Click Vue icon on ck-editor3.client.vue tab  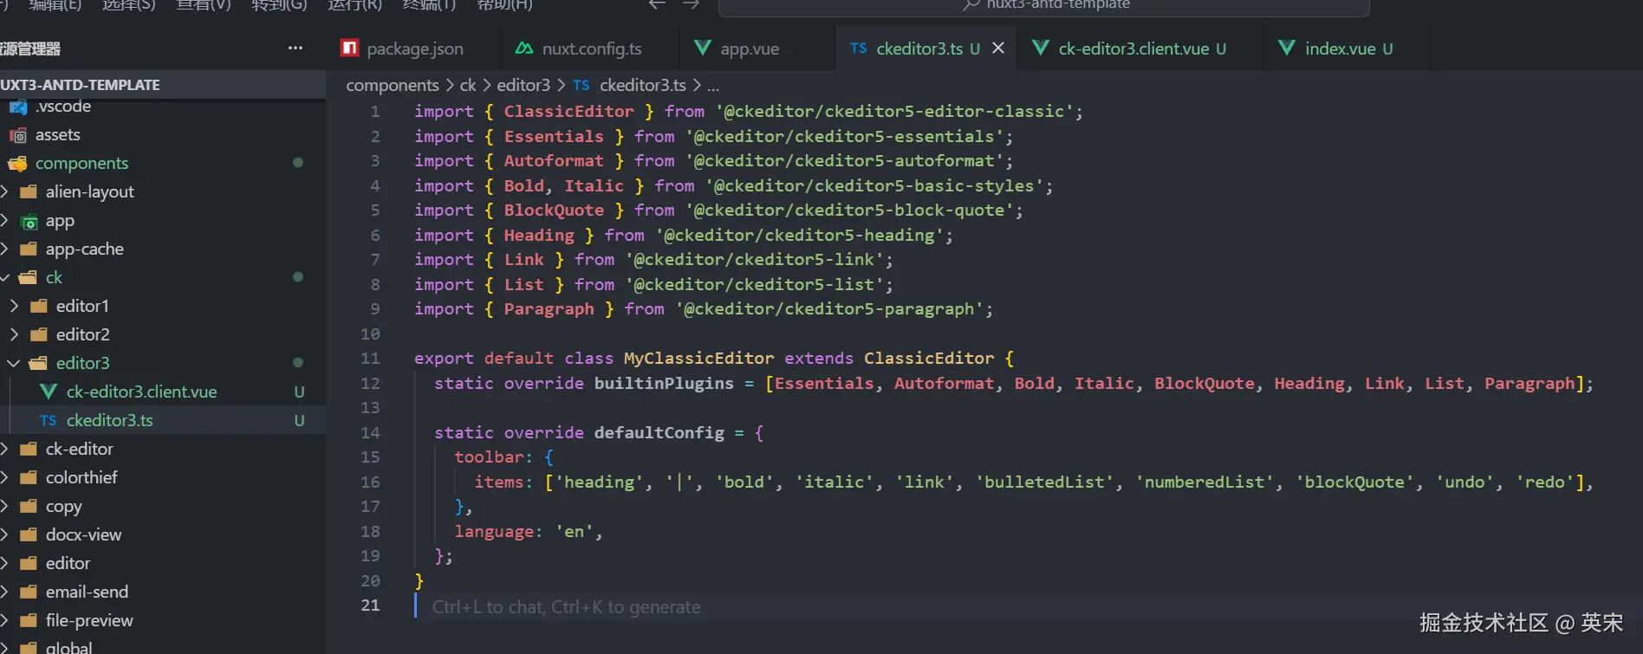(1041, 48)
